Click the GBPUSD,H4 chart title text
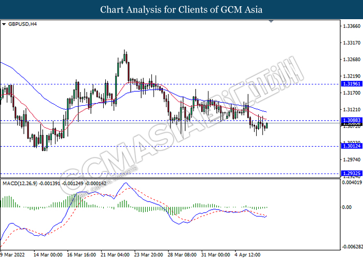 tap(22, 24)
